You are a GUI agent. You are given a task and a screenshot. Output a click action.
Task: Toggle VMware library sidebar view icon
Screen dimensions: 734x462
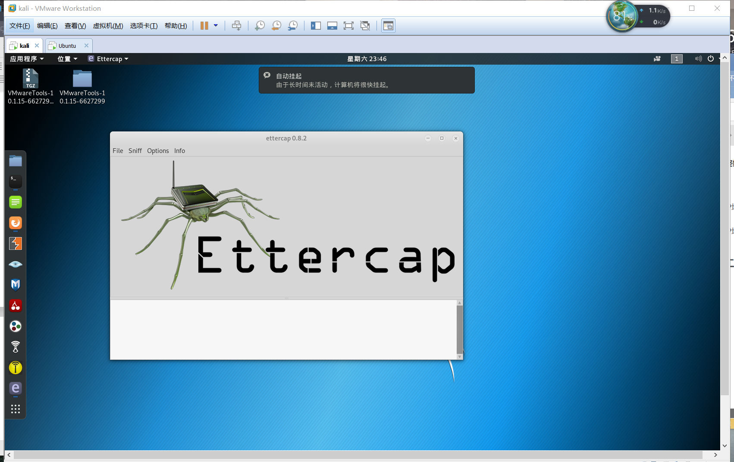point(316,25)
